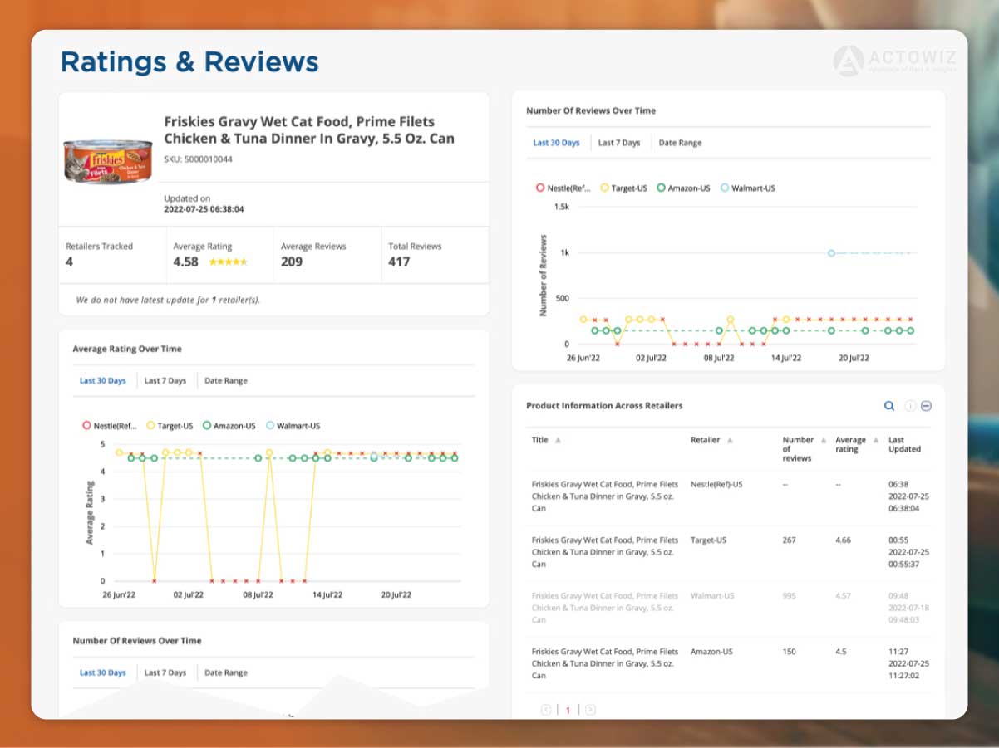The image size is (999, 748).
Task: Click the Total Reviews value 417
Action: coord(399,262)
